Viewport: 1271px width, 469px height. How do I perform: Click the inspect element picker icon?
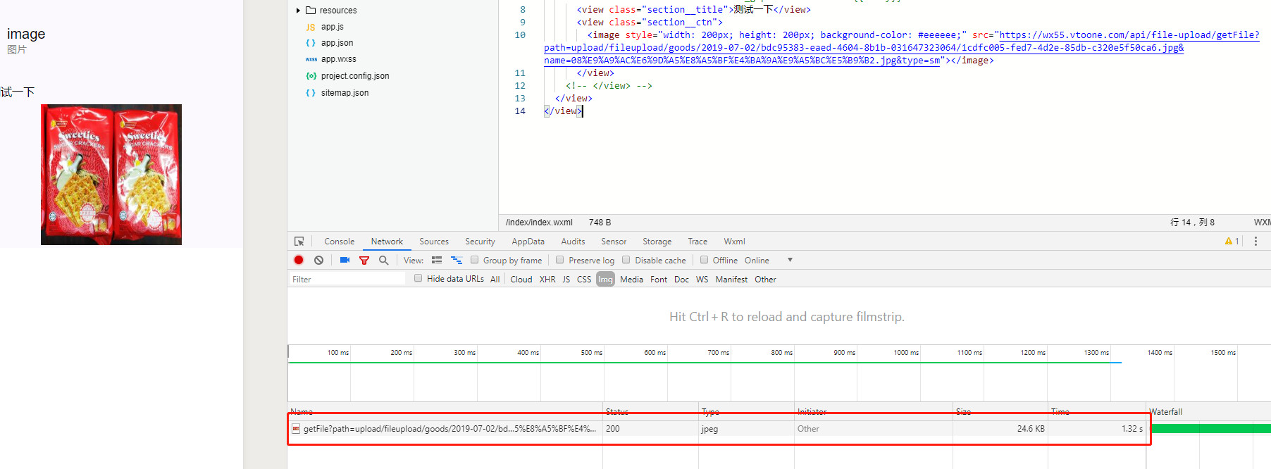coord(299,242)
